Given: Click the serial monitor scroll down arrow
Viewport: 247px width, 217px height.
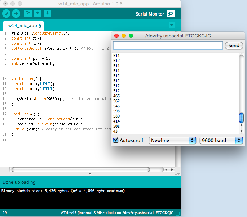Looking at the screenshot, I should pyautogui.click(x=241, y=131).
